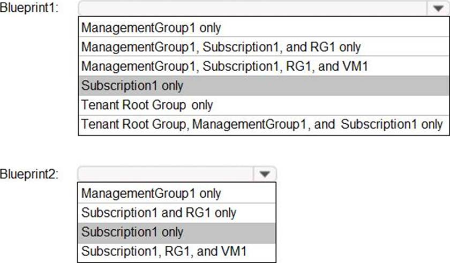Choose "ManagementGroup1, Subscription1, and RG1 only" option

click(221, 47)
